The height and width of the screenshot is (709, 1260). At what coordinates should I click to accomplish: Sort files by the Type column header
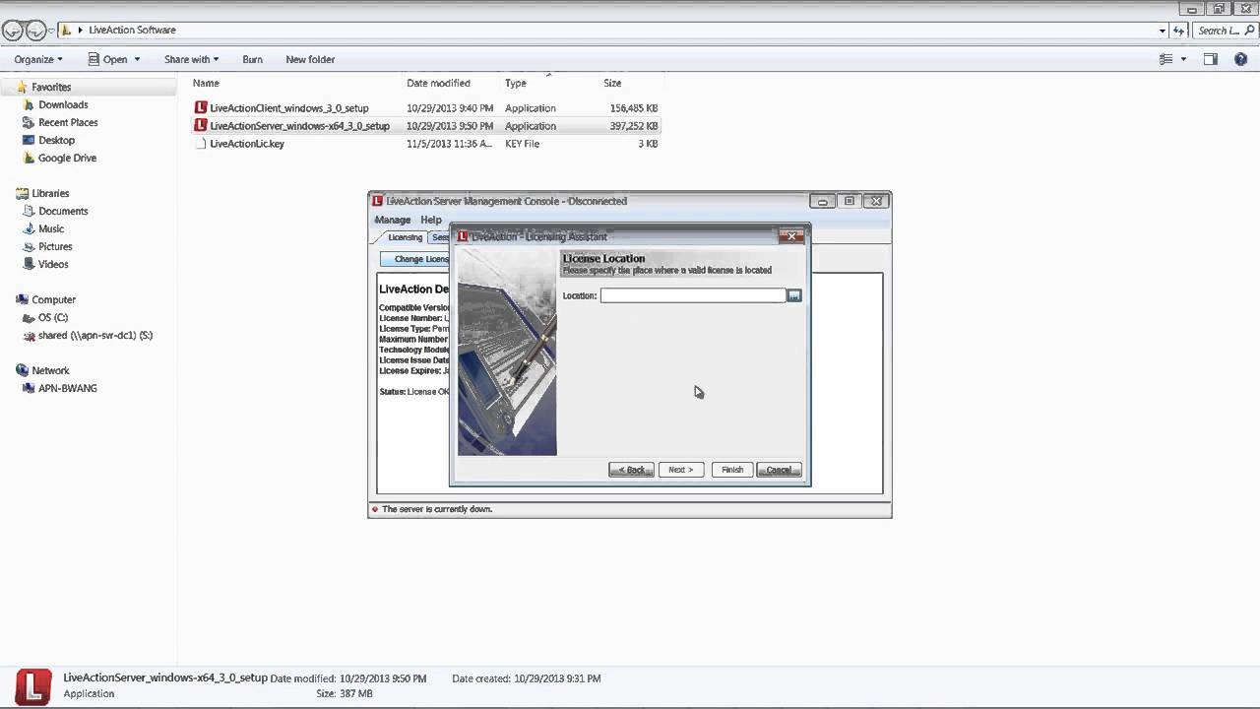516,83
